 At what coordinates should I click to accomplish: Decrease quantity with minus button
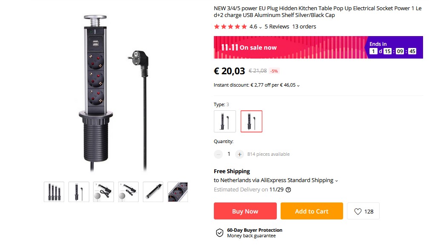pyautogui.click(x=218, y=154)
